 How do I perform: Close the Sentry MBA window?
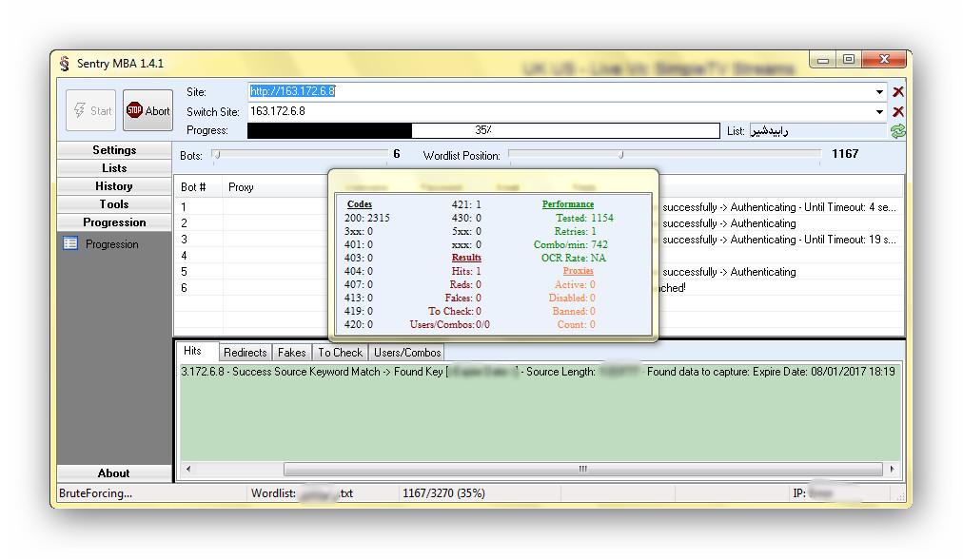(884, 60)
